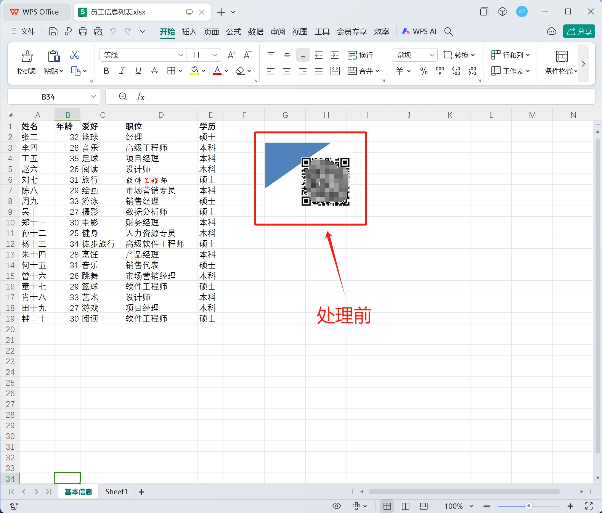Open the search magnifier in menu bar
The height and width of the screenshot is (513, 602).
click(449, 32)
